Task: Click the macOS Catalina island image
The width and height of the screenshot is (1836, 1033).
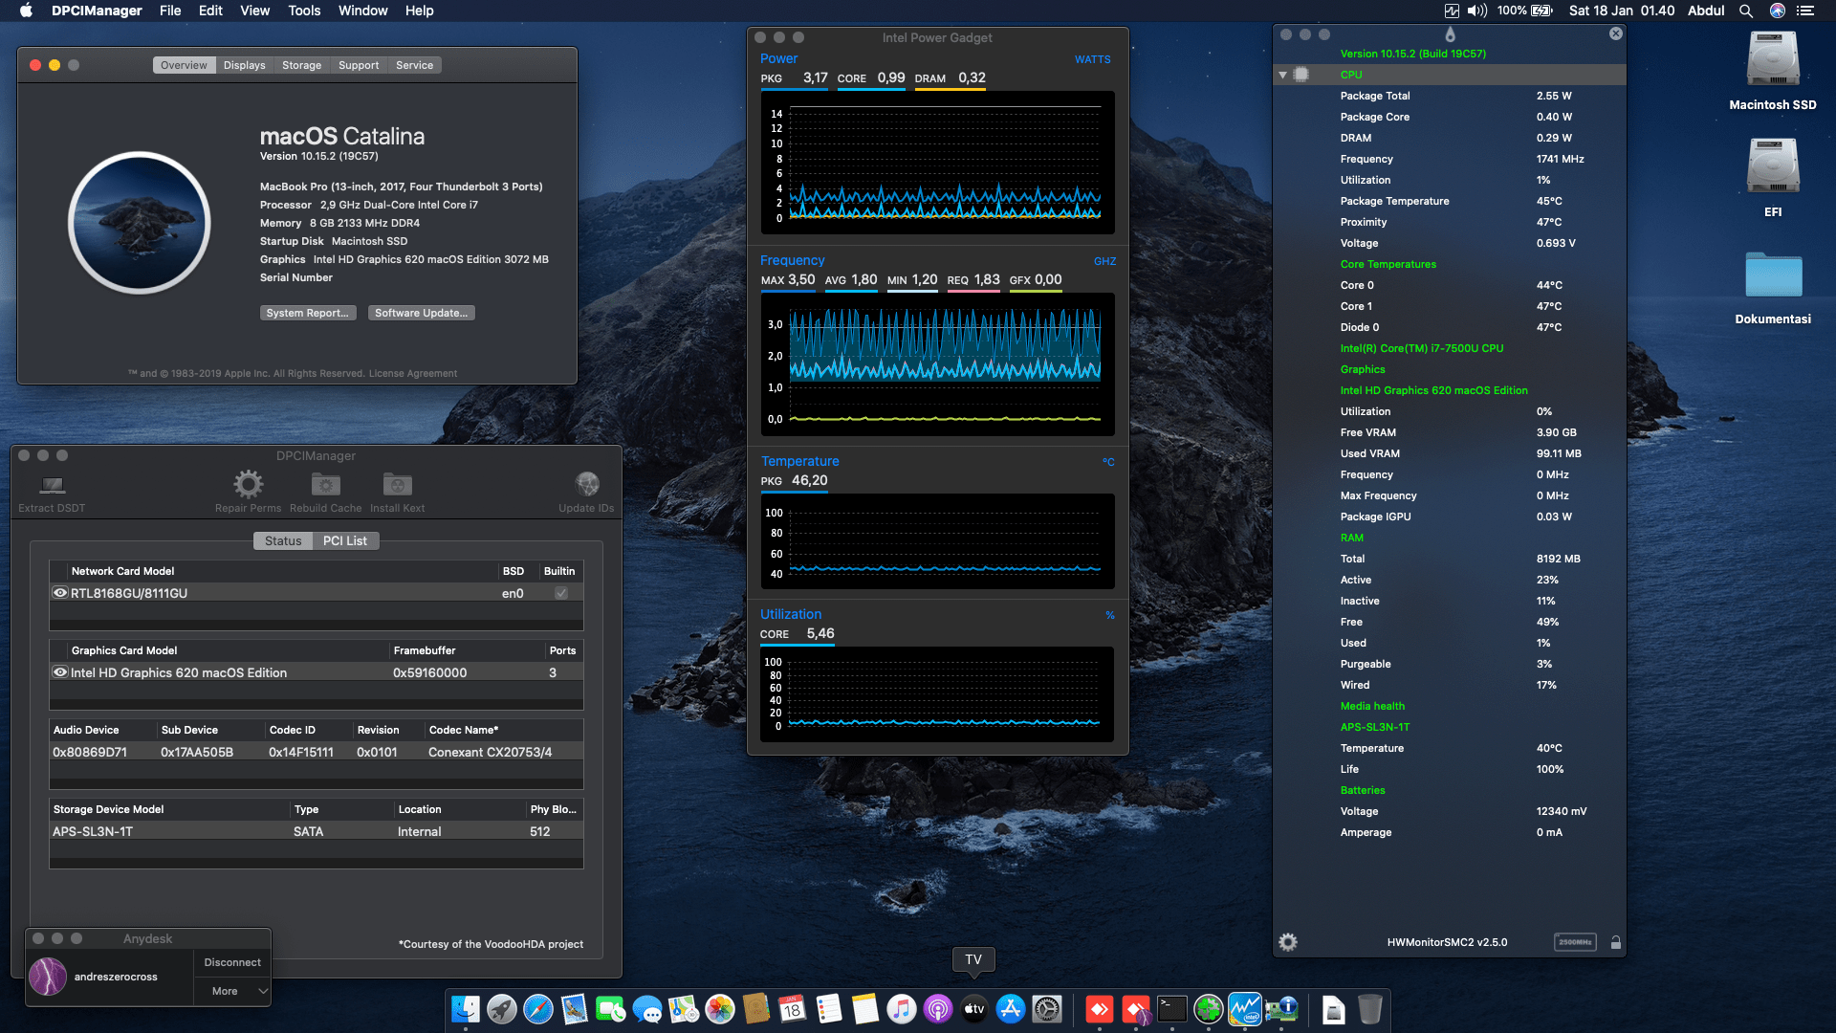Action: pyautogui.click(x=140, y=223)
